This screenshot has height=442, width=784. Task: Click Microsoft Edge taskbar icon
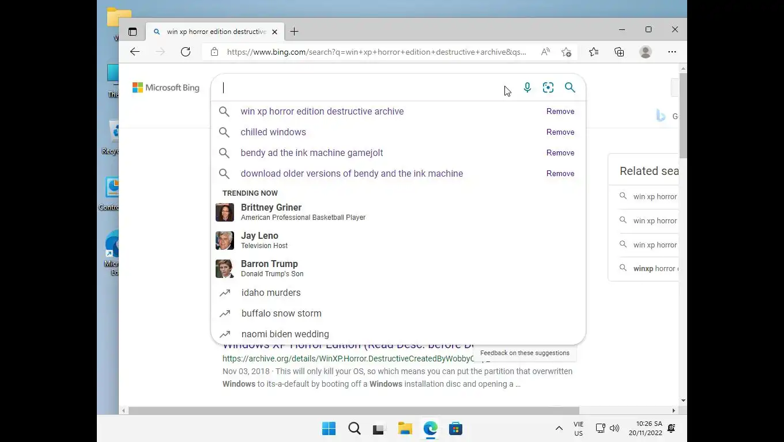coord(430,429)
